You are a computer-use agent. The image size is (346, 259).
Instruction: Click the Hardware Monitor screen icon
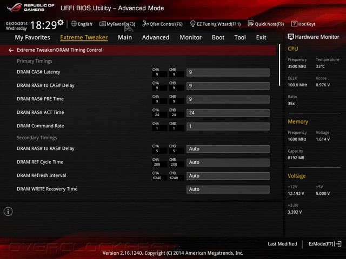(291, 37)
